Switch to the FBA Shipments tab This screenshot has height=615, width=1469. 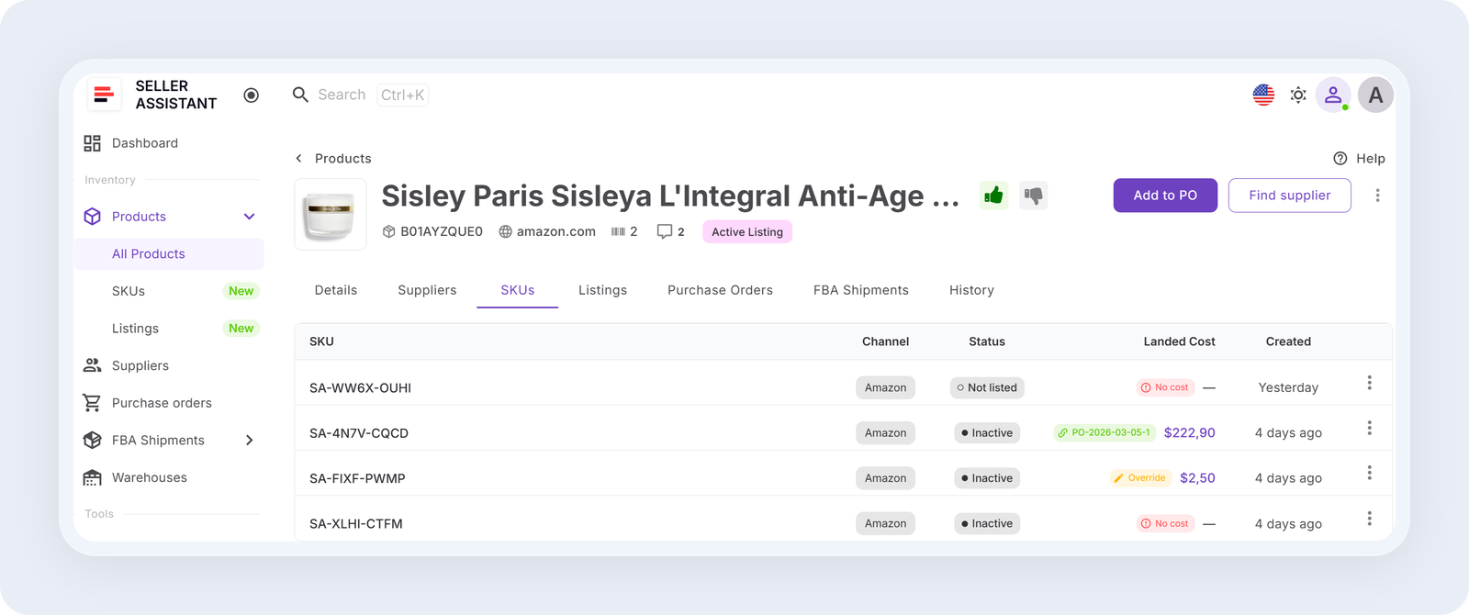861,290
